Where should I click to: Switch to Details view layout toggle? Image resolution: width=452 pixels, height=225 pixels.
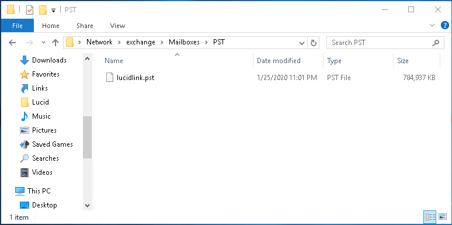pos(430,217)
